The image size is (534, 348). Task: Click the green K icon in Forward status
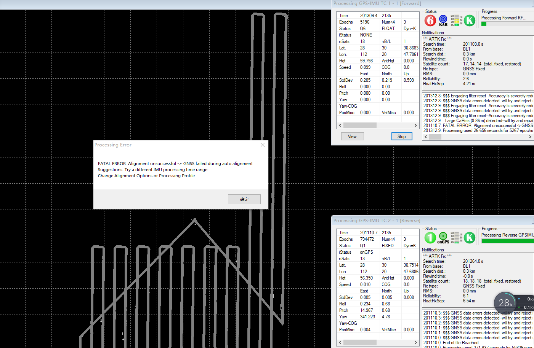coord(470,20)
